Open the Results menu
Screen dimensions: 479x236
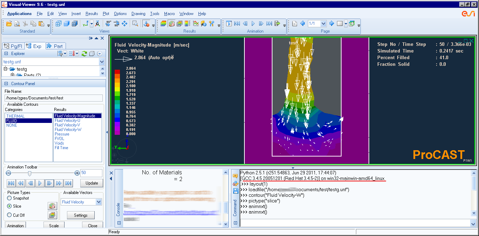point(92,14)
